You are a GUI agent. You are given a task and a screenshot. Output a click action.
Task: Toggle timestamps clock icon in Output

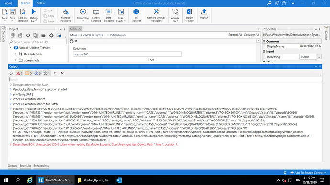click(11, 73)
